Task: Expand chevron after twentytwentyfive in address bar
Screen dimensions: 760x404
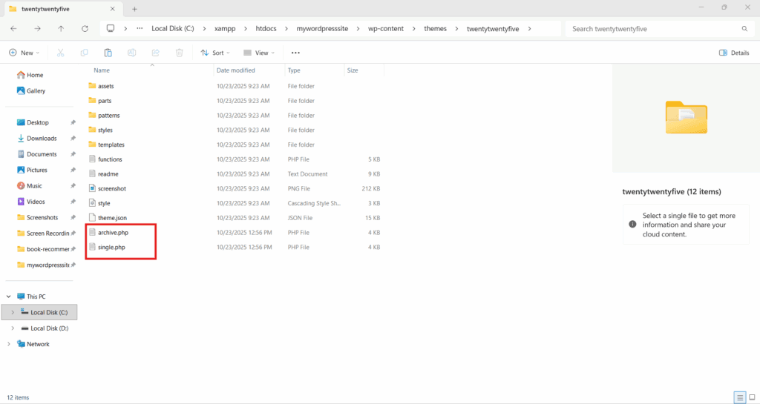Action: [529, 29]
